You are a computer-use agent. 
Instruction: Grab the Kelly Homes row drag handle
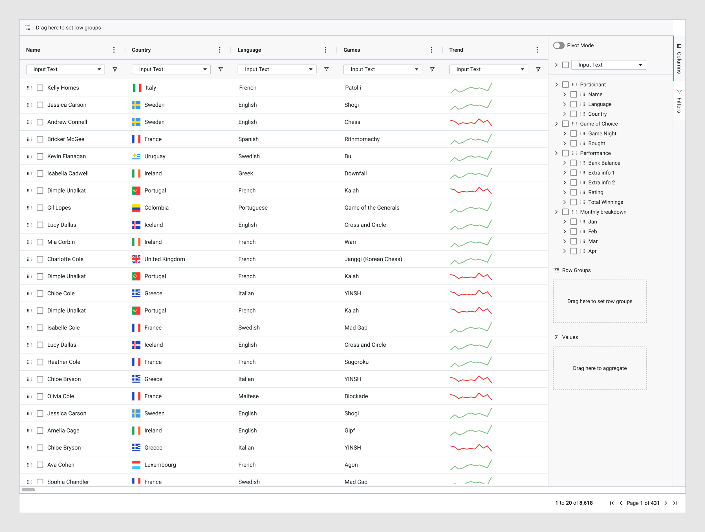pos(29,88)
